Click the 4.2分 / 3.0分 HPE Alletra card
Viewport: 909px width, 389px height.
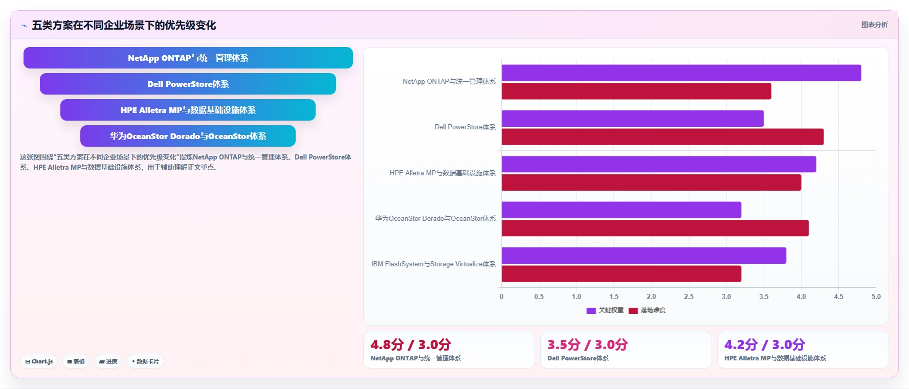(803, 350)
